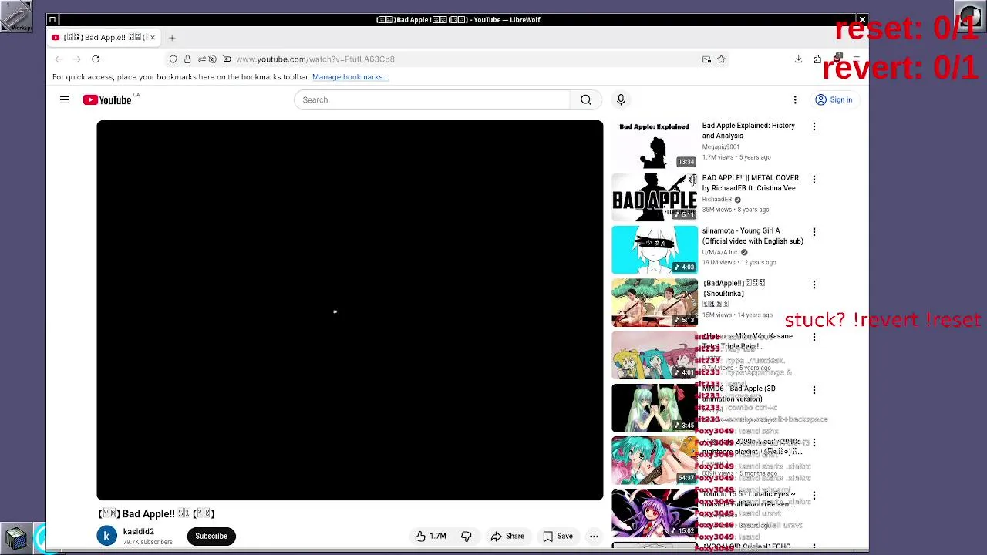Subscribe to kasidid2 channel
This screenshot has width=987, height=555.
point(211,536)
